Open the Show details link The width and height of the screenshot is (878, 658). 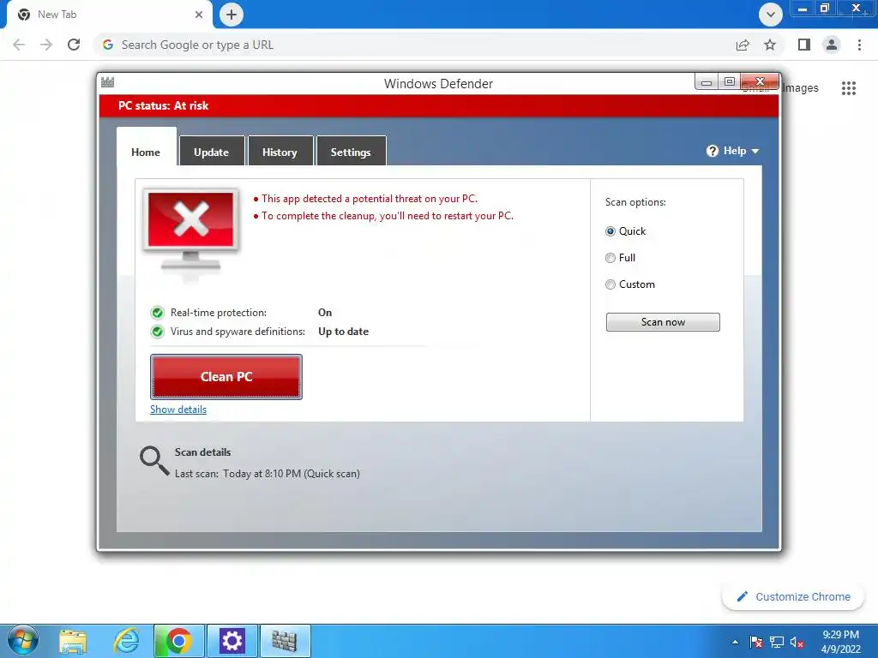point(178,410)
